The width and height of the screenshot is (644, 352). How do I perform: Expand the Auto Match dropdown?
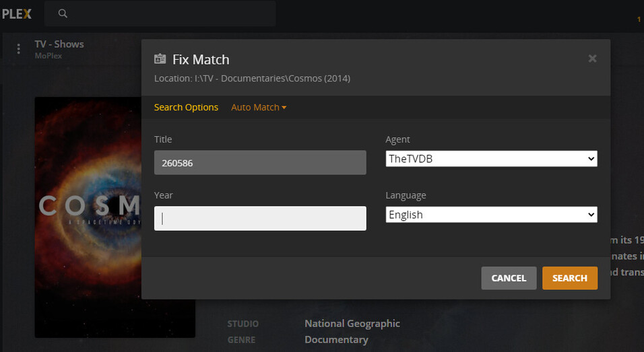click(259, 107)
